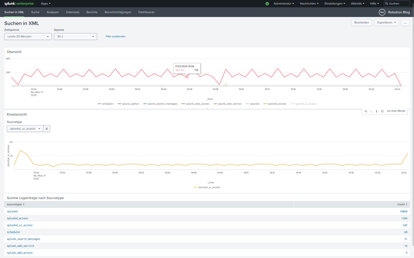
Task: Click the count value 1284
Action: point(404,218)
